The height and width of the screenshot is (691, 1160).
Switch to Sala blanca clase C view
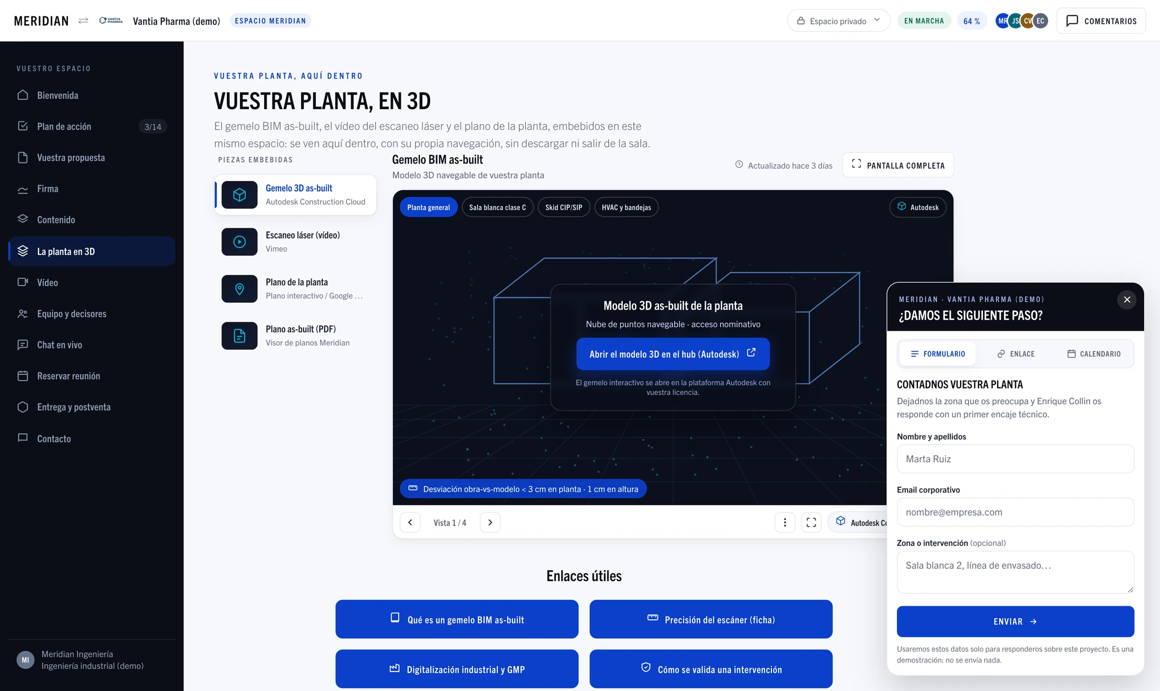pos(497,207)
